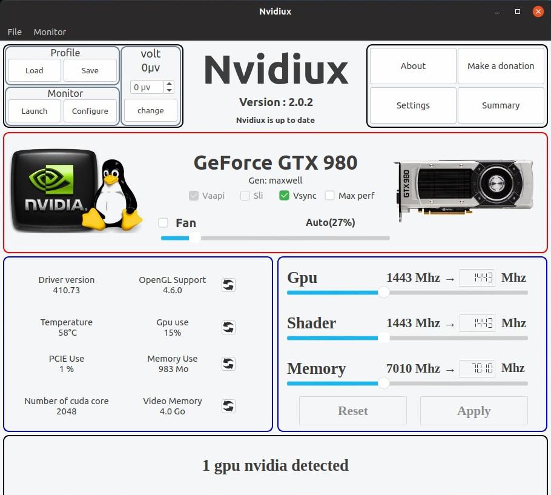Screen dimensions: 551x495
Task: Click the Version : 2.0.2 text
Action: [276, 102]
